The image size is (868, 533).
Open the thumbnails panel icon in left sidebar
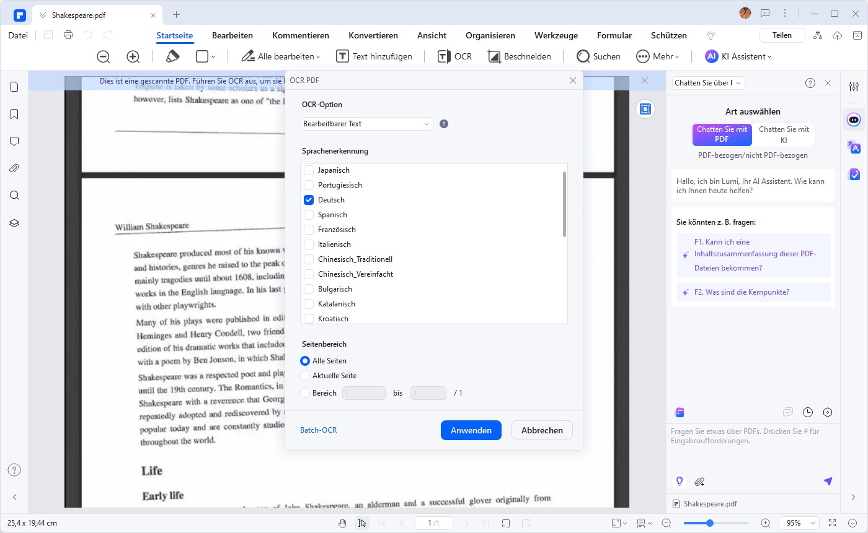coord(14,87)
